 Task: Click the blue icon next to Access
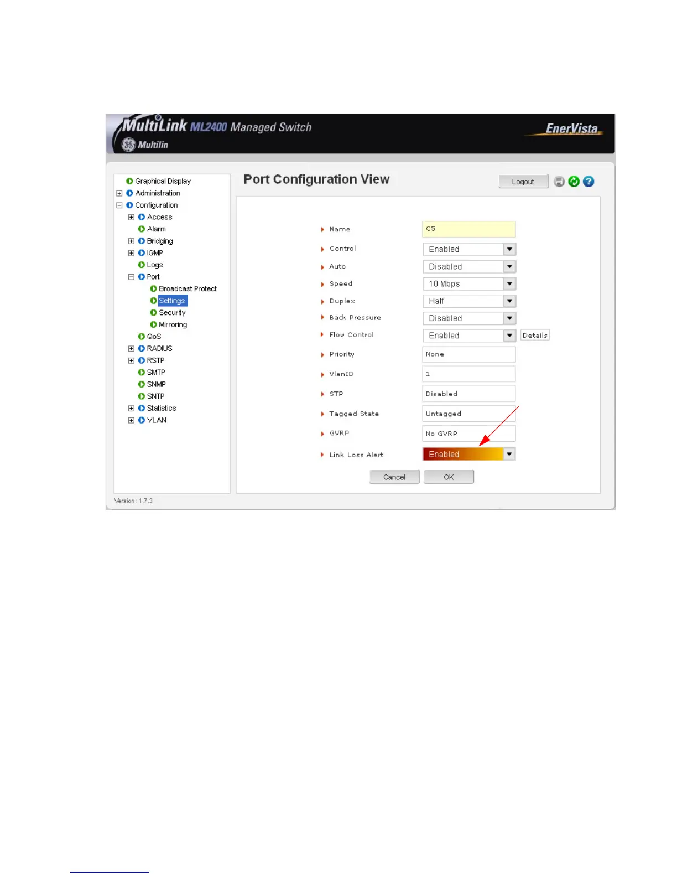(x=142, y=217)
